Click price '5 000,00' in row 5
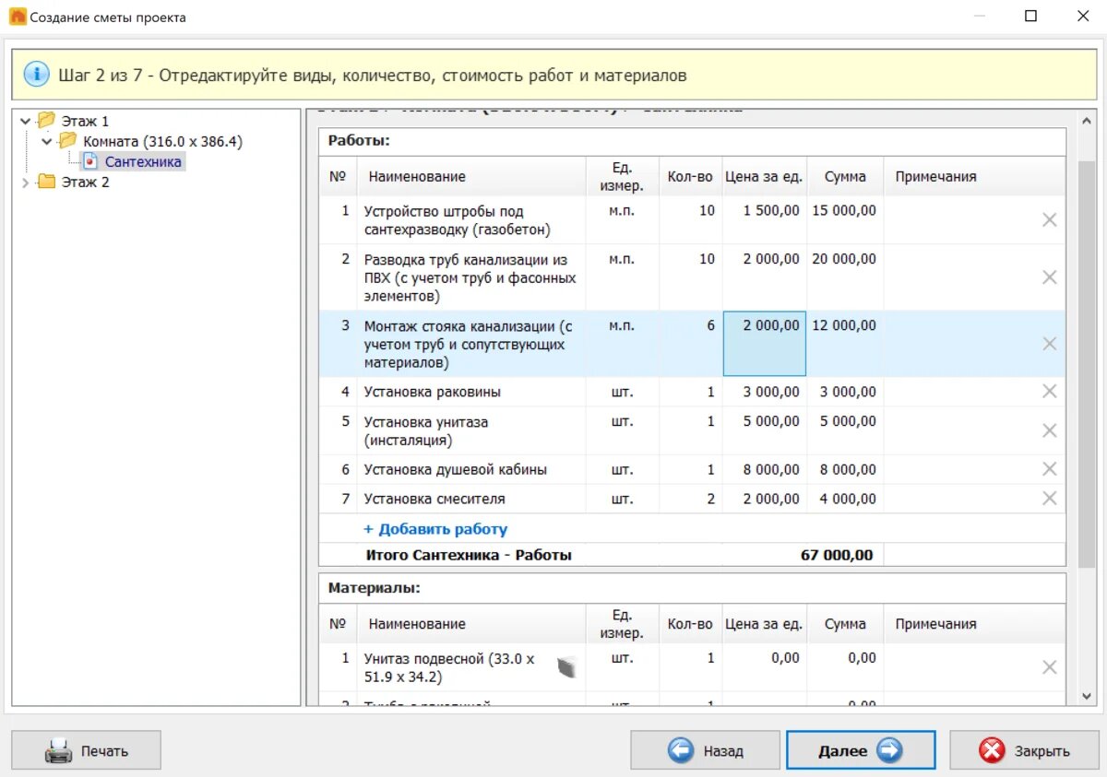The width and height of the screenshot is (1107, 777). pos(771,421)
